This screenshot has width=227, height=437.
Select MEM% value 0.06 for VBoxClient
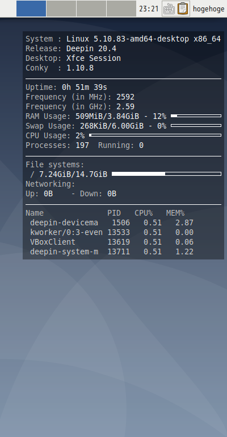tap(184, 242)
